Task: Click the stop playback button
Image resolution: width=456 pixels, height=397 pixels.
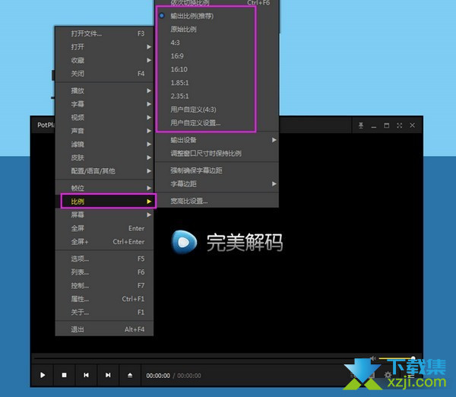Action: pos(65,375)
